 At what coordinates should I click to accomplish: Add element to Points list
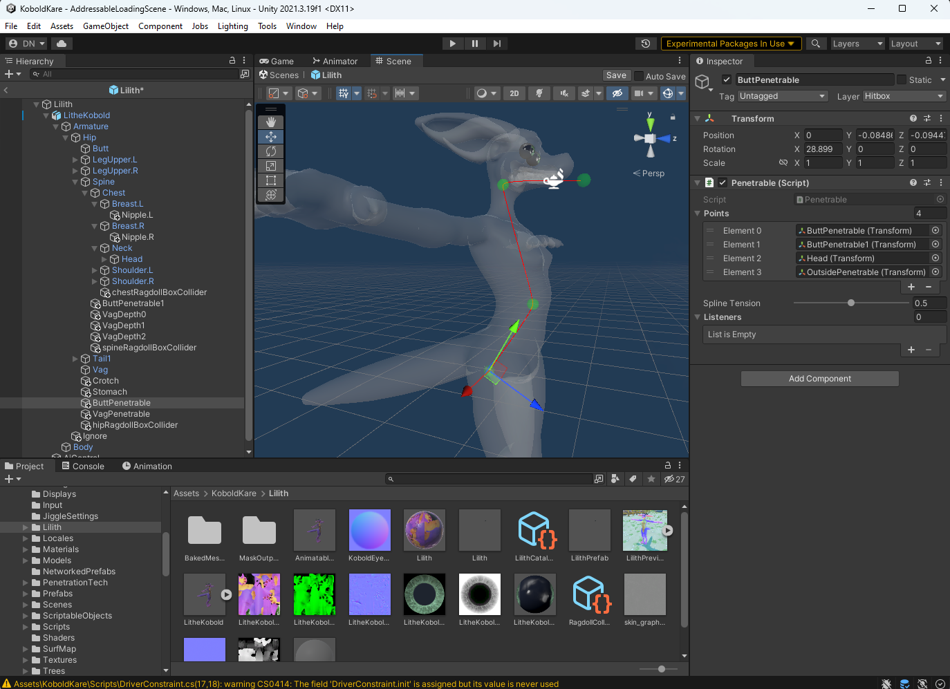911,287
